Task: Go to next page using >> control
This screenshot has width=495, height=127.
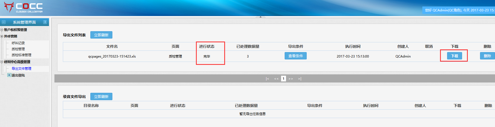Action: click(291, 79)
